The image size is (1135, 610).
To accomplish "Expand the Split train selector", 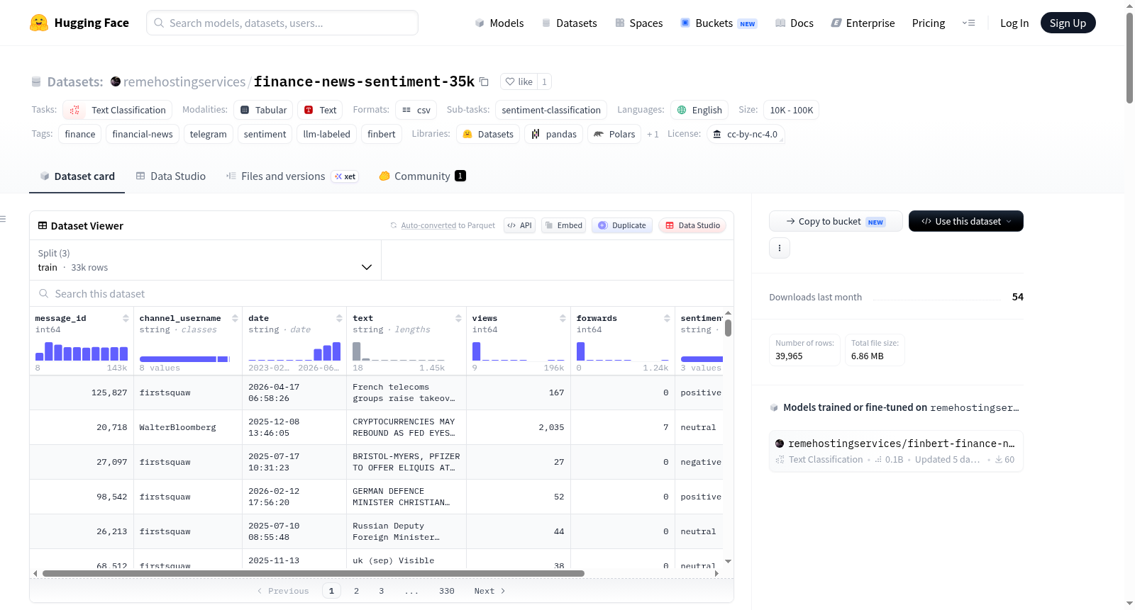I will point(205,260).
